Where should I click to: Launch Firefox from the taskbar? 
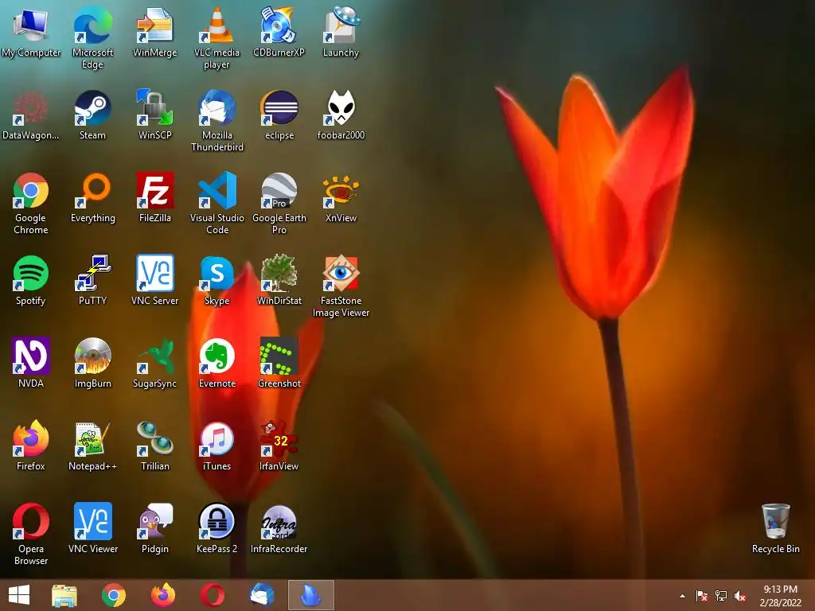tap(162, 595)
